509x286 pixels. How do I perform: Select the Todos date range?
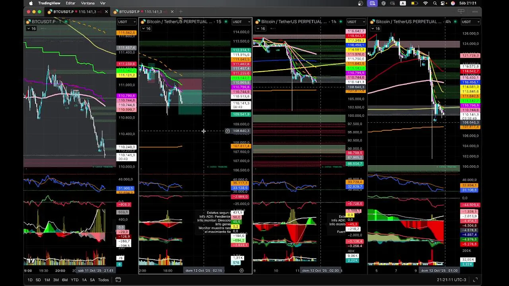tap(103, 280)
